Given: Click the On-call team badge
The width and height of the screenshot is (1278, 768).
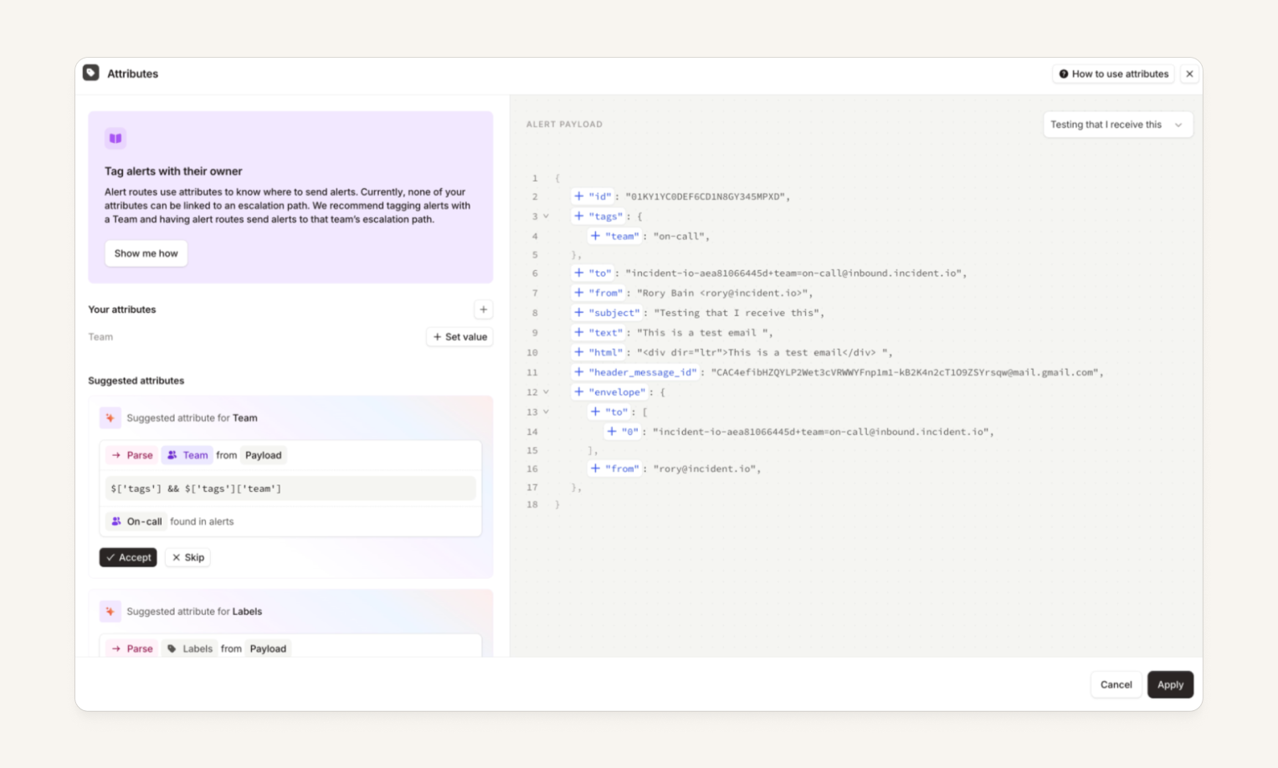Looking at the screenshot, I should point(136,521).
